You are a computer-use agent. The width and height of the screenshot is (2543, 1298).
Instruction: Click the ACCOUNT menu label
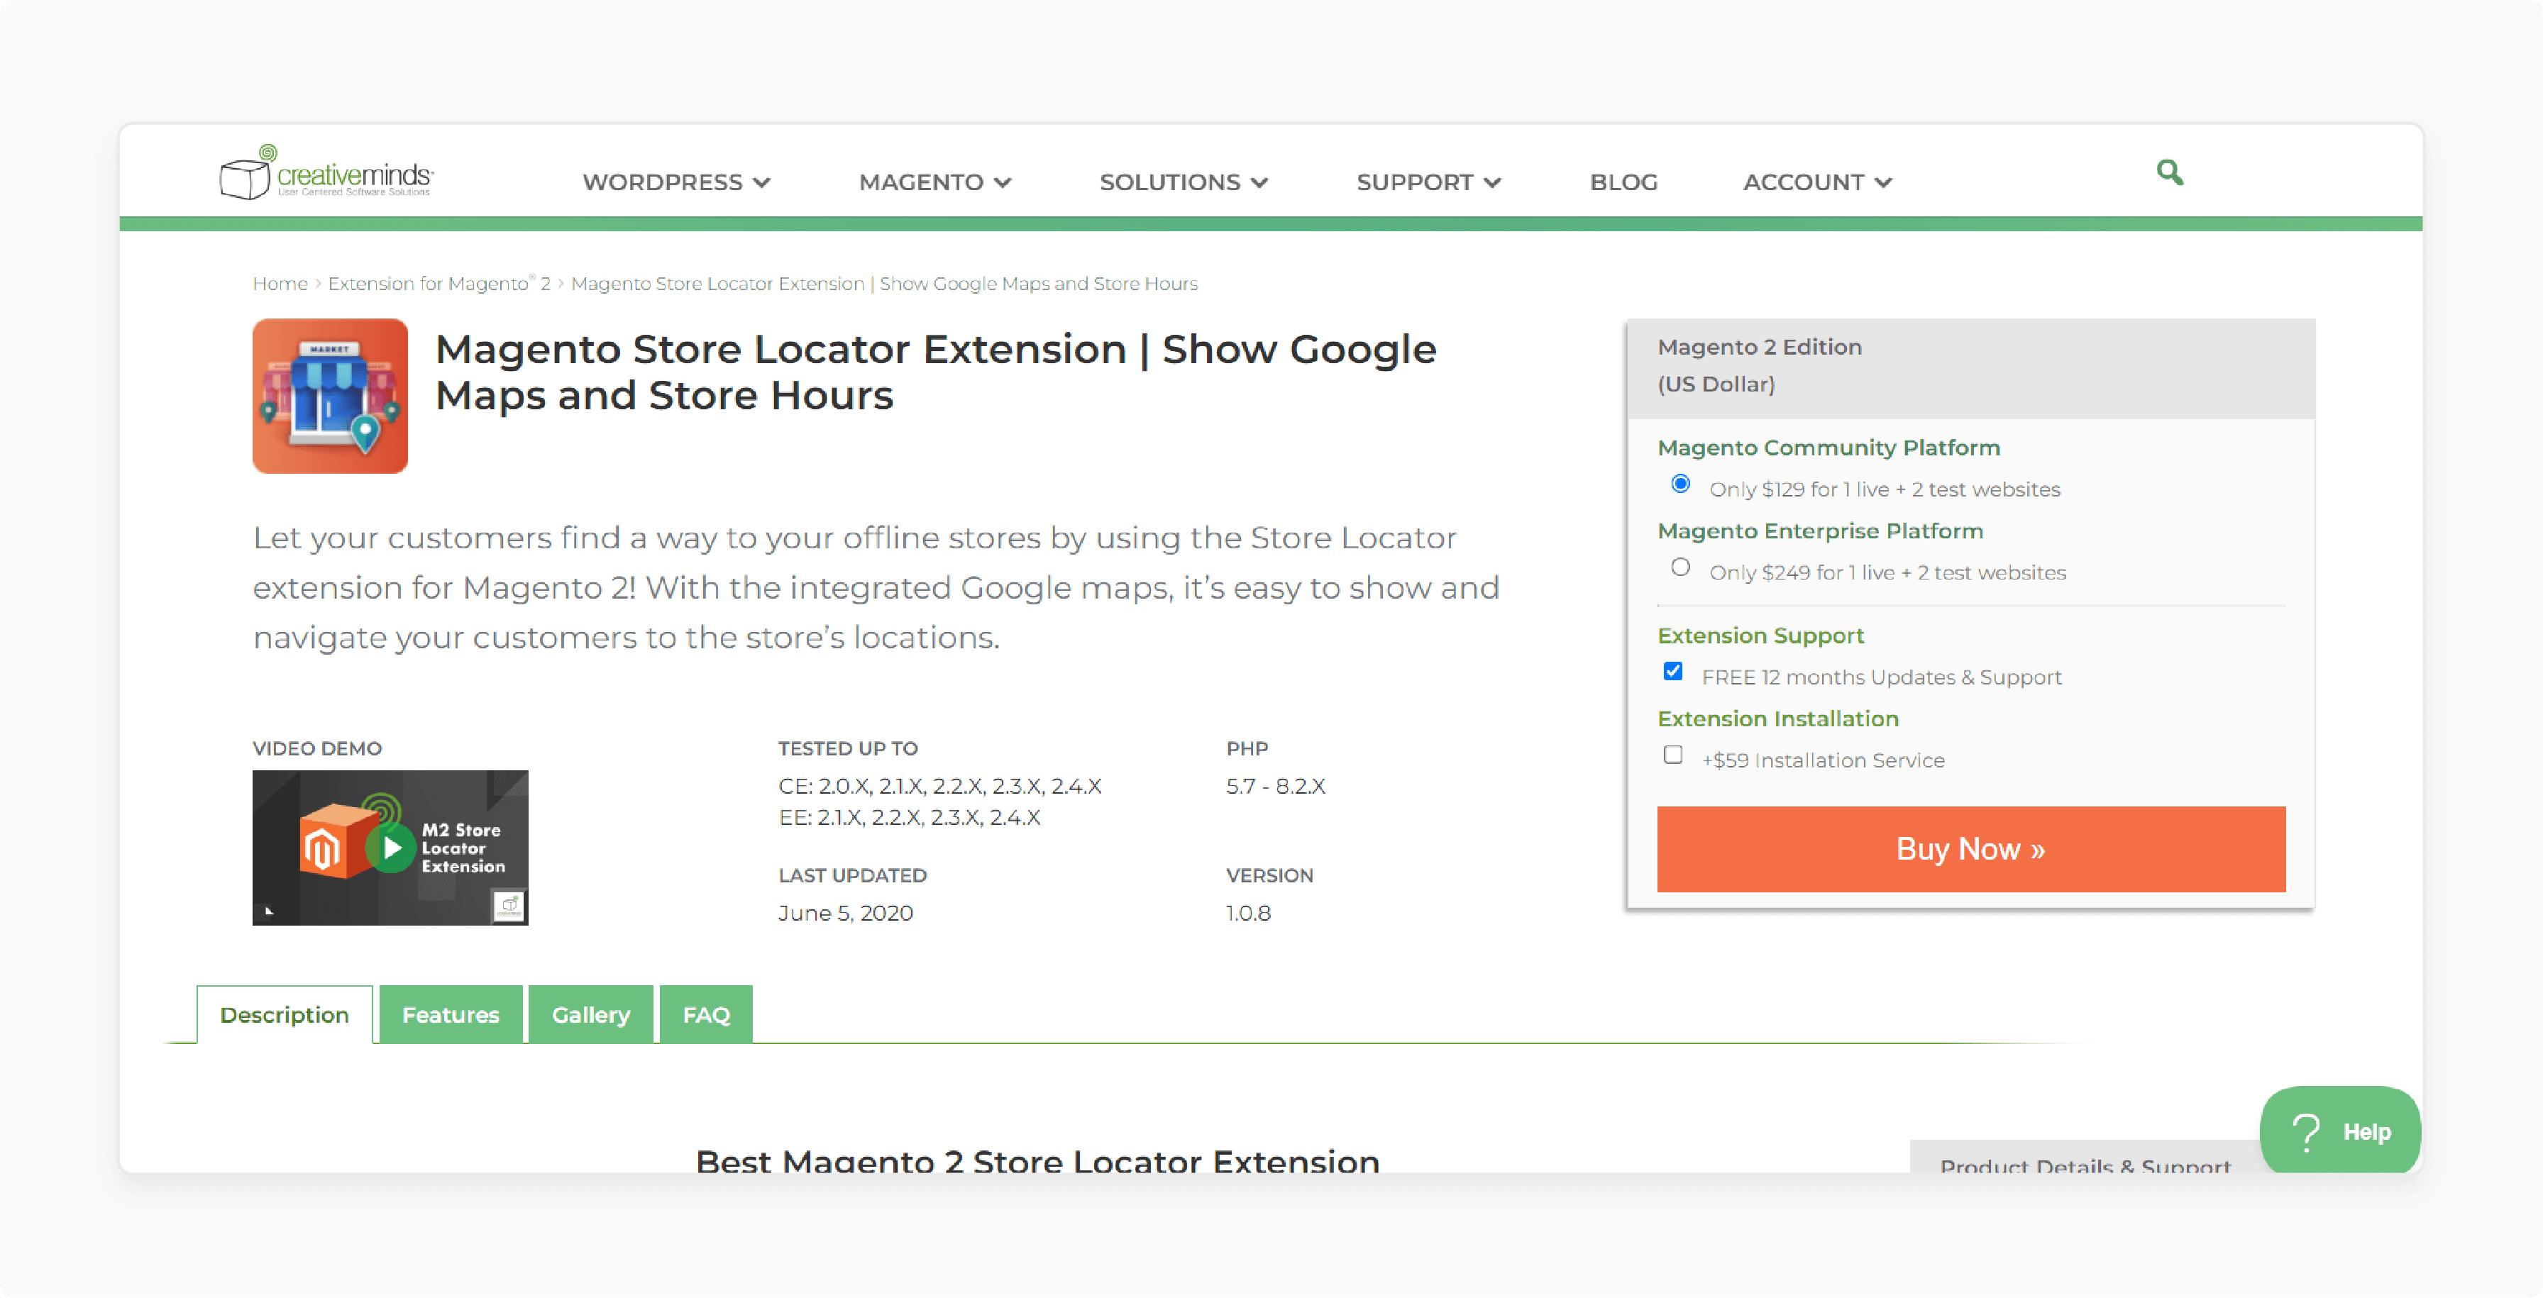pos(1804,182)
